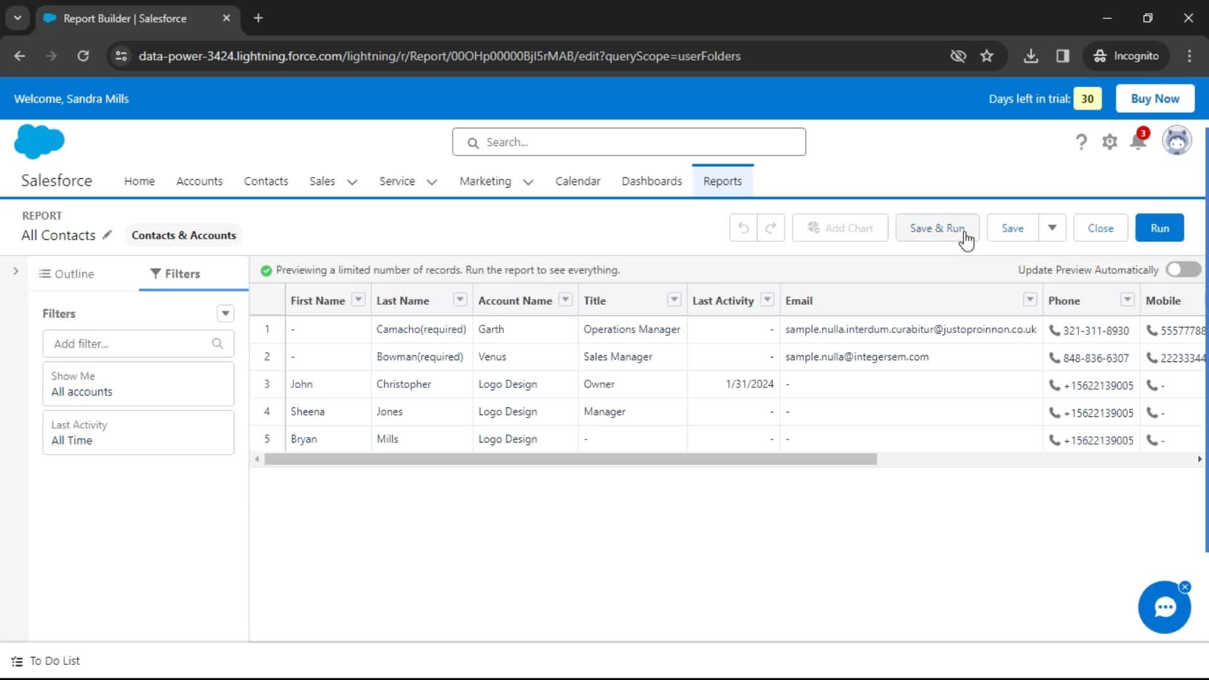This screenshot has height=680, width=1209.
Task: Open First Name column dropdown
Action: pos(358,300)
